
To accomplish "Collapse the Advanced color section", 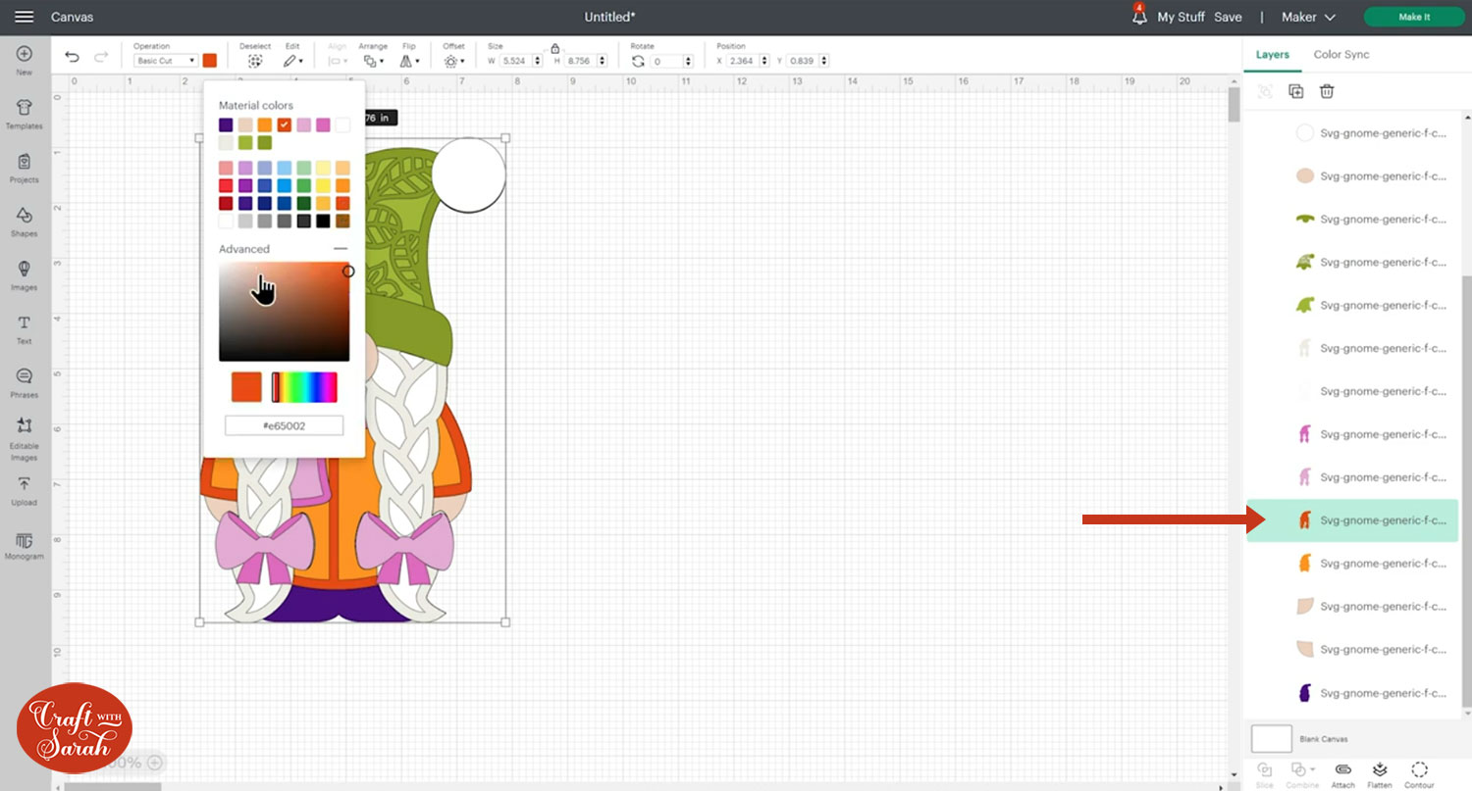I will point(340,249).
